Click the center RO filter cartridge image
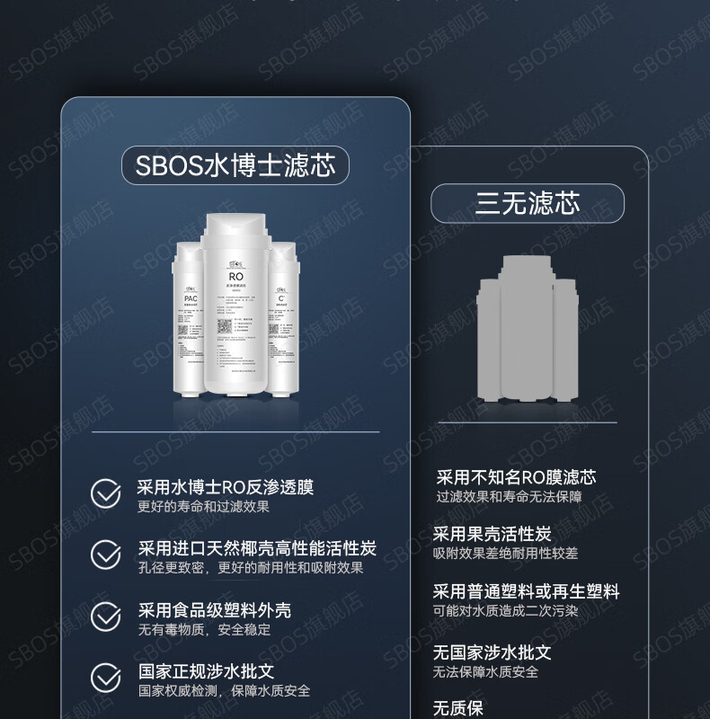Viewport: 710px width, 719px height. [235, 304]
